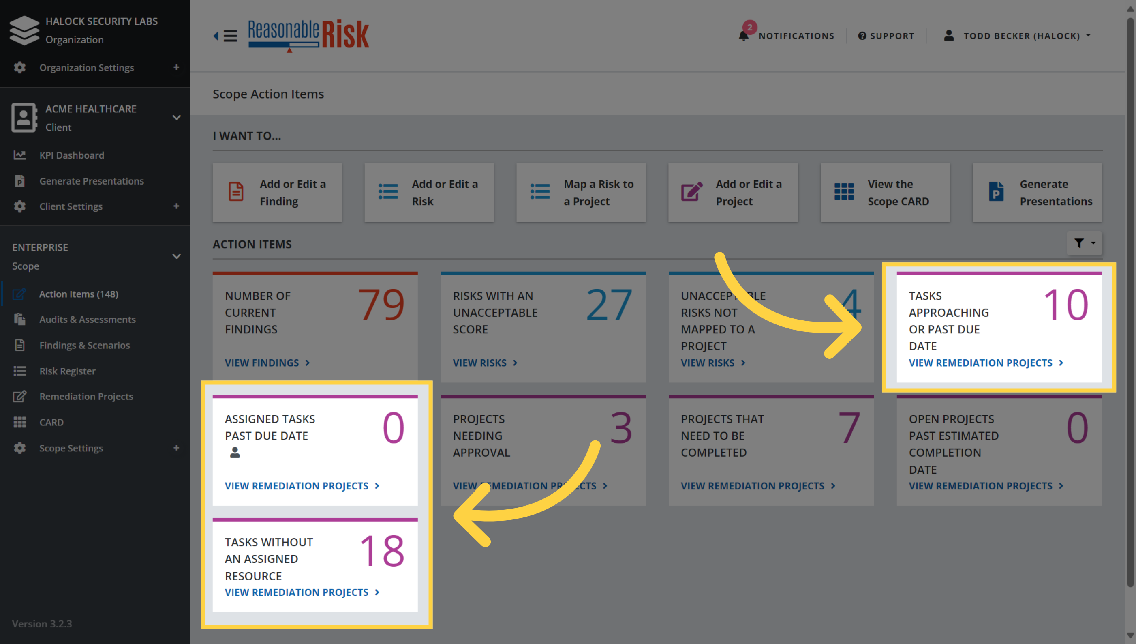Click the grid icon on View the Scope CARD

(x=844, y=192)
